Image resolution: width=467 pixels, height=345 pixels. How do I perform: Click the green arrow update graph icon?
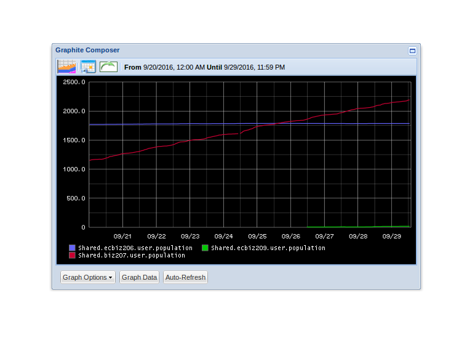(108, 67)
